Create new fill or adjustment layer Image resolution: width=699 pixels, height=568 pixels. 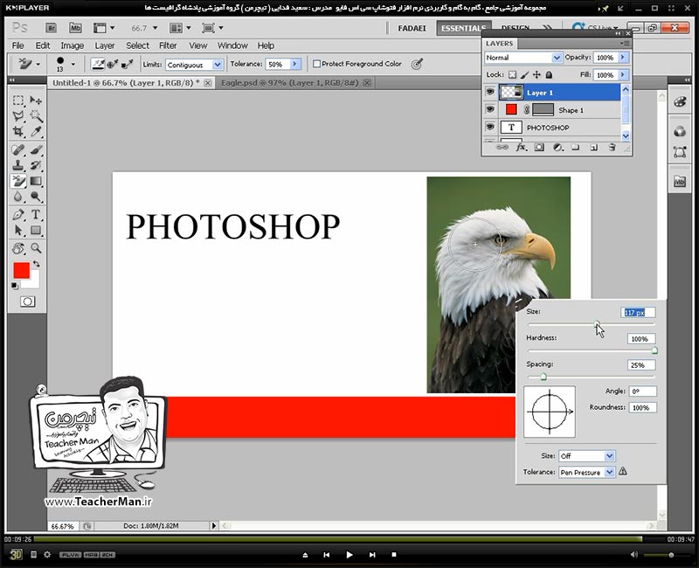pos(557,147)
